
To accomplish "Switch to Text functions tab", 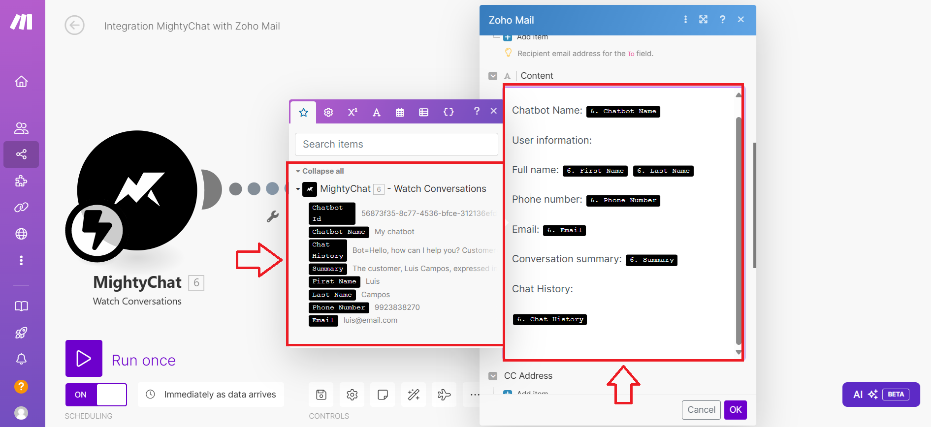I will pyautogui.click(x=377, y=113).
